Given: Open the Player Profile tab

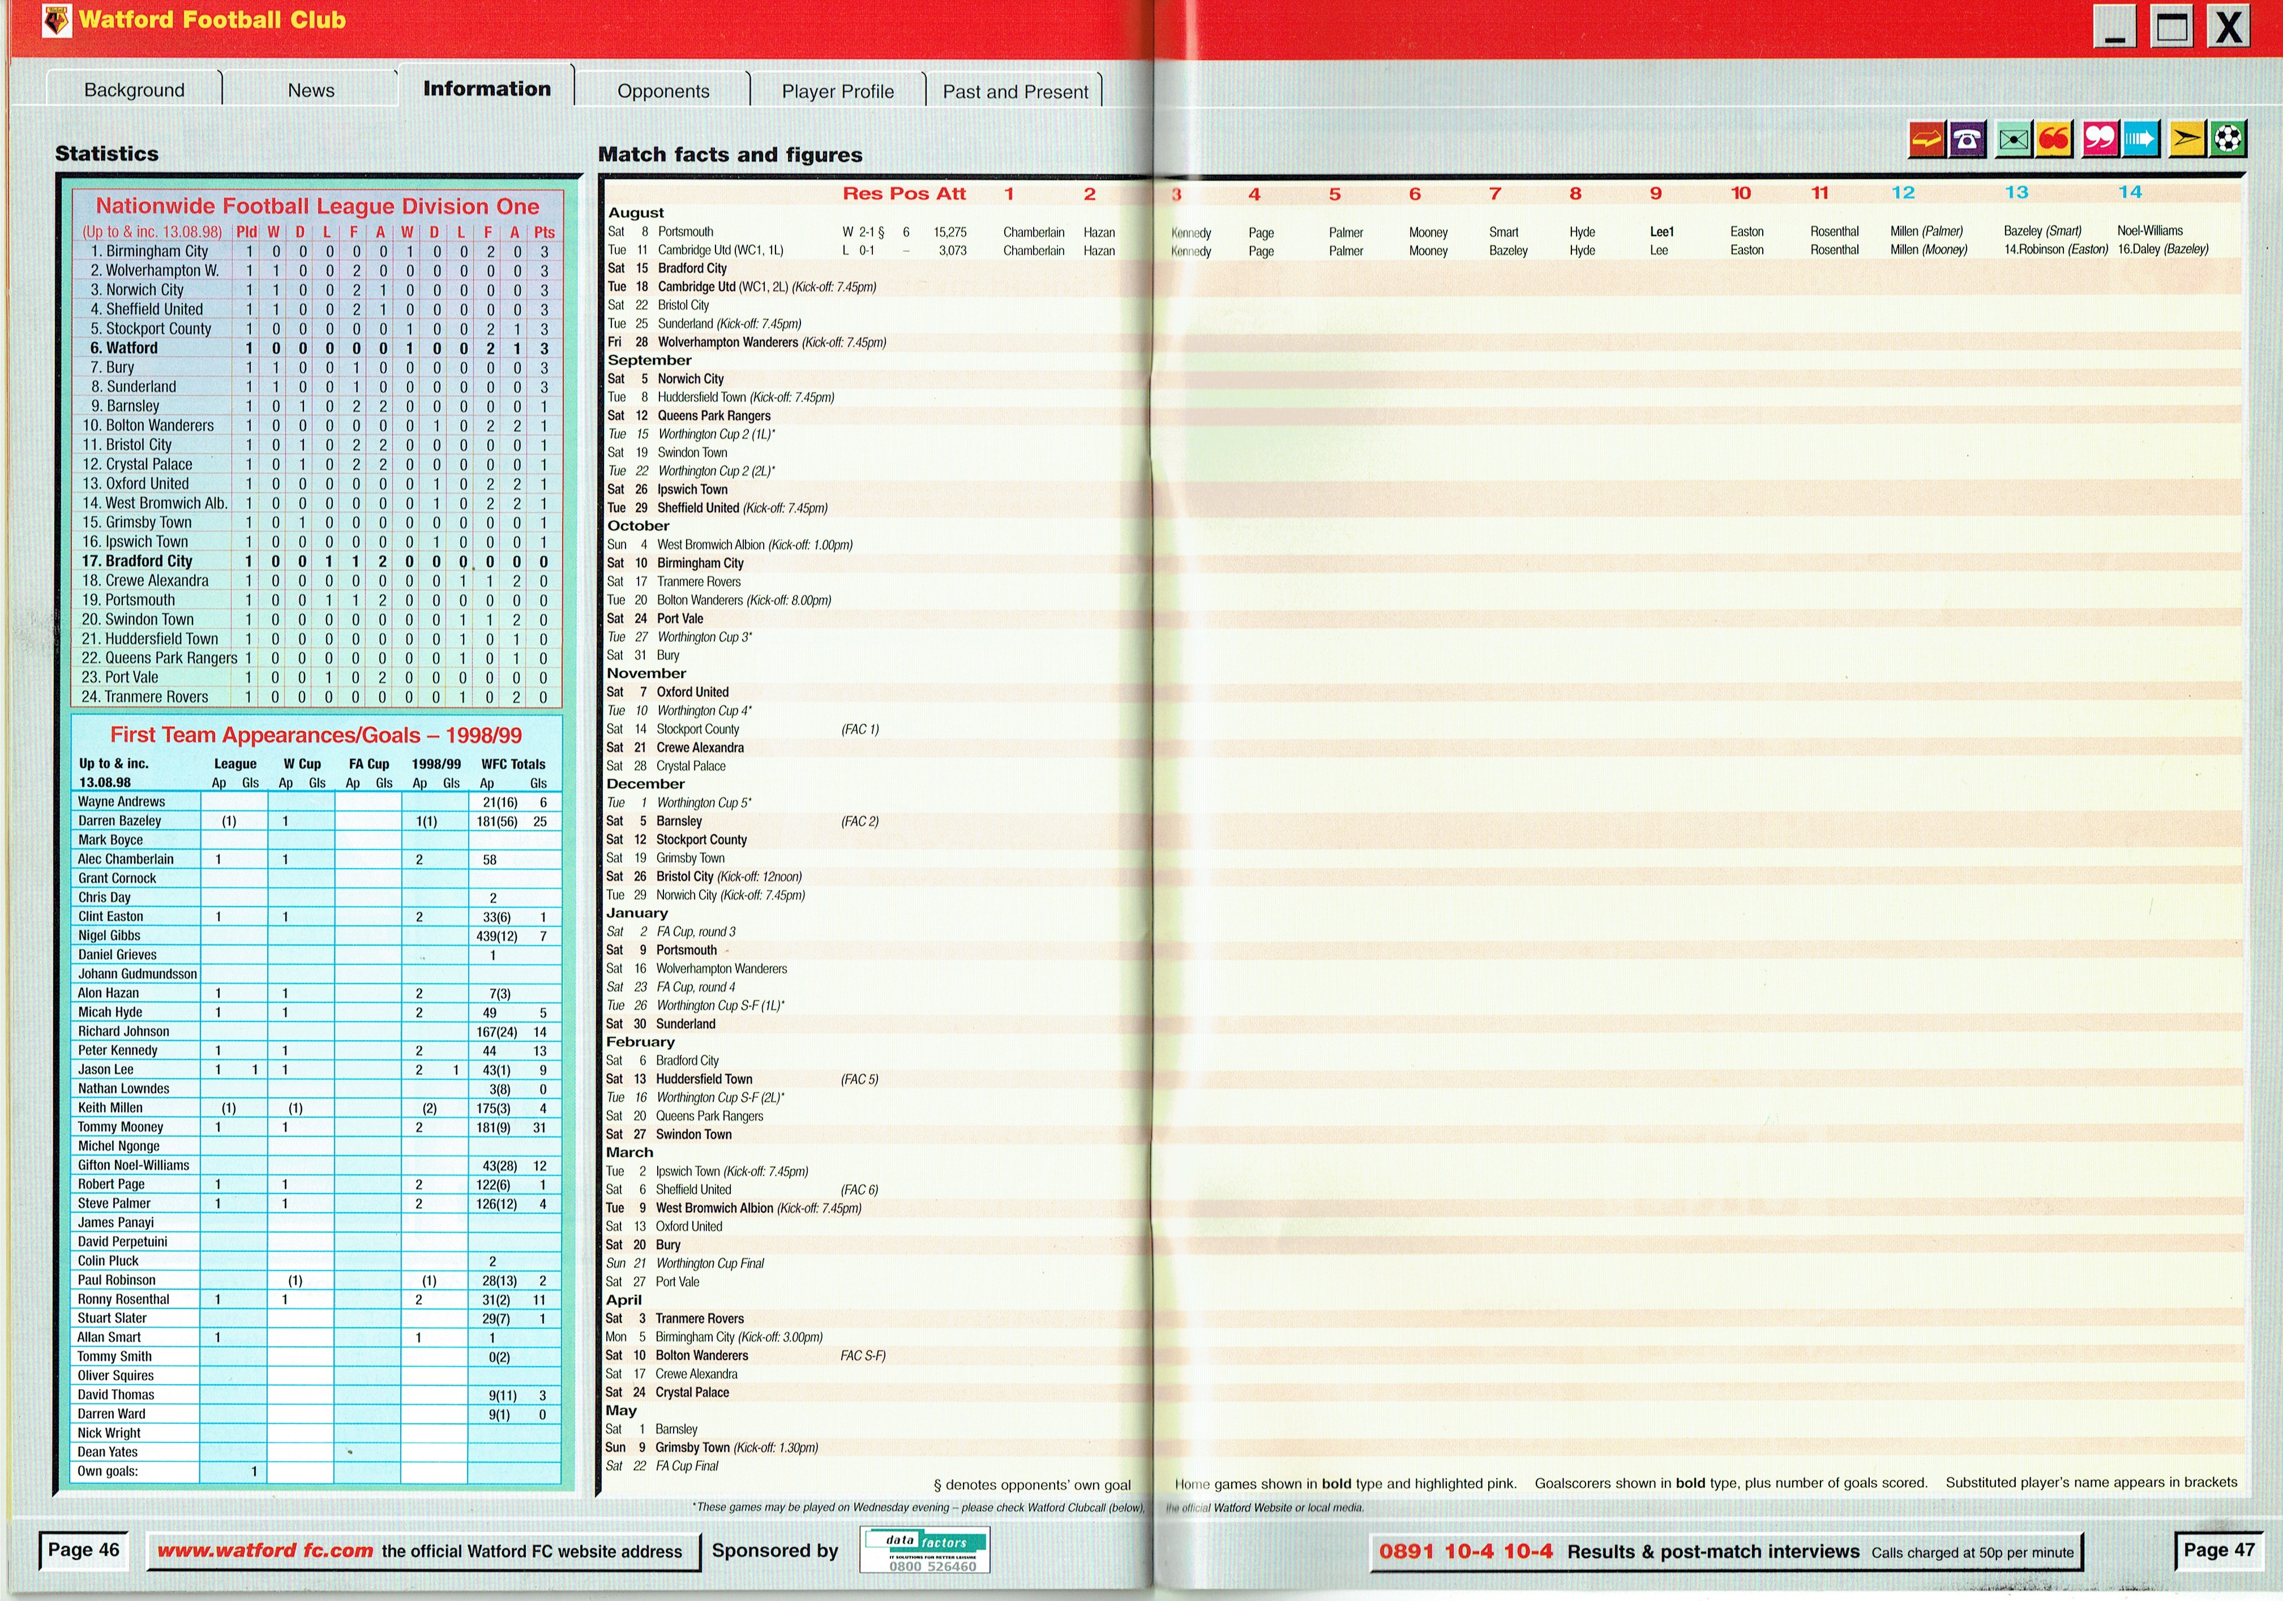Looking at the screenshot, I should click(x=837, y=92).
